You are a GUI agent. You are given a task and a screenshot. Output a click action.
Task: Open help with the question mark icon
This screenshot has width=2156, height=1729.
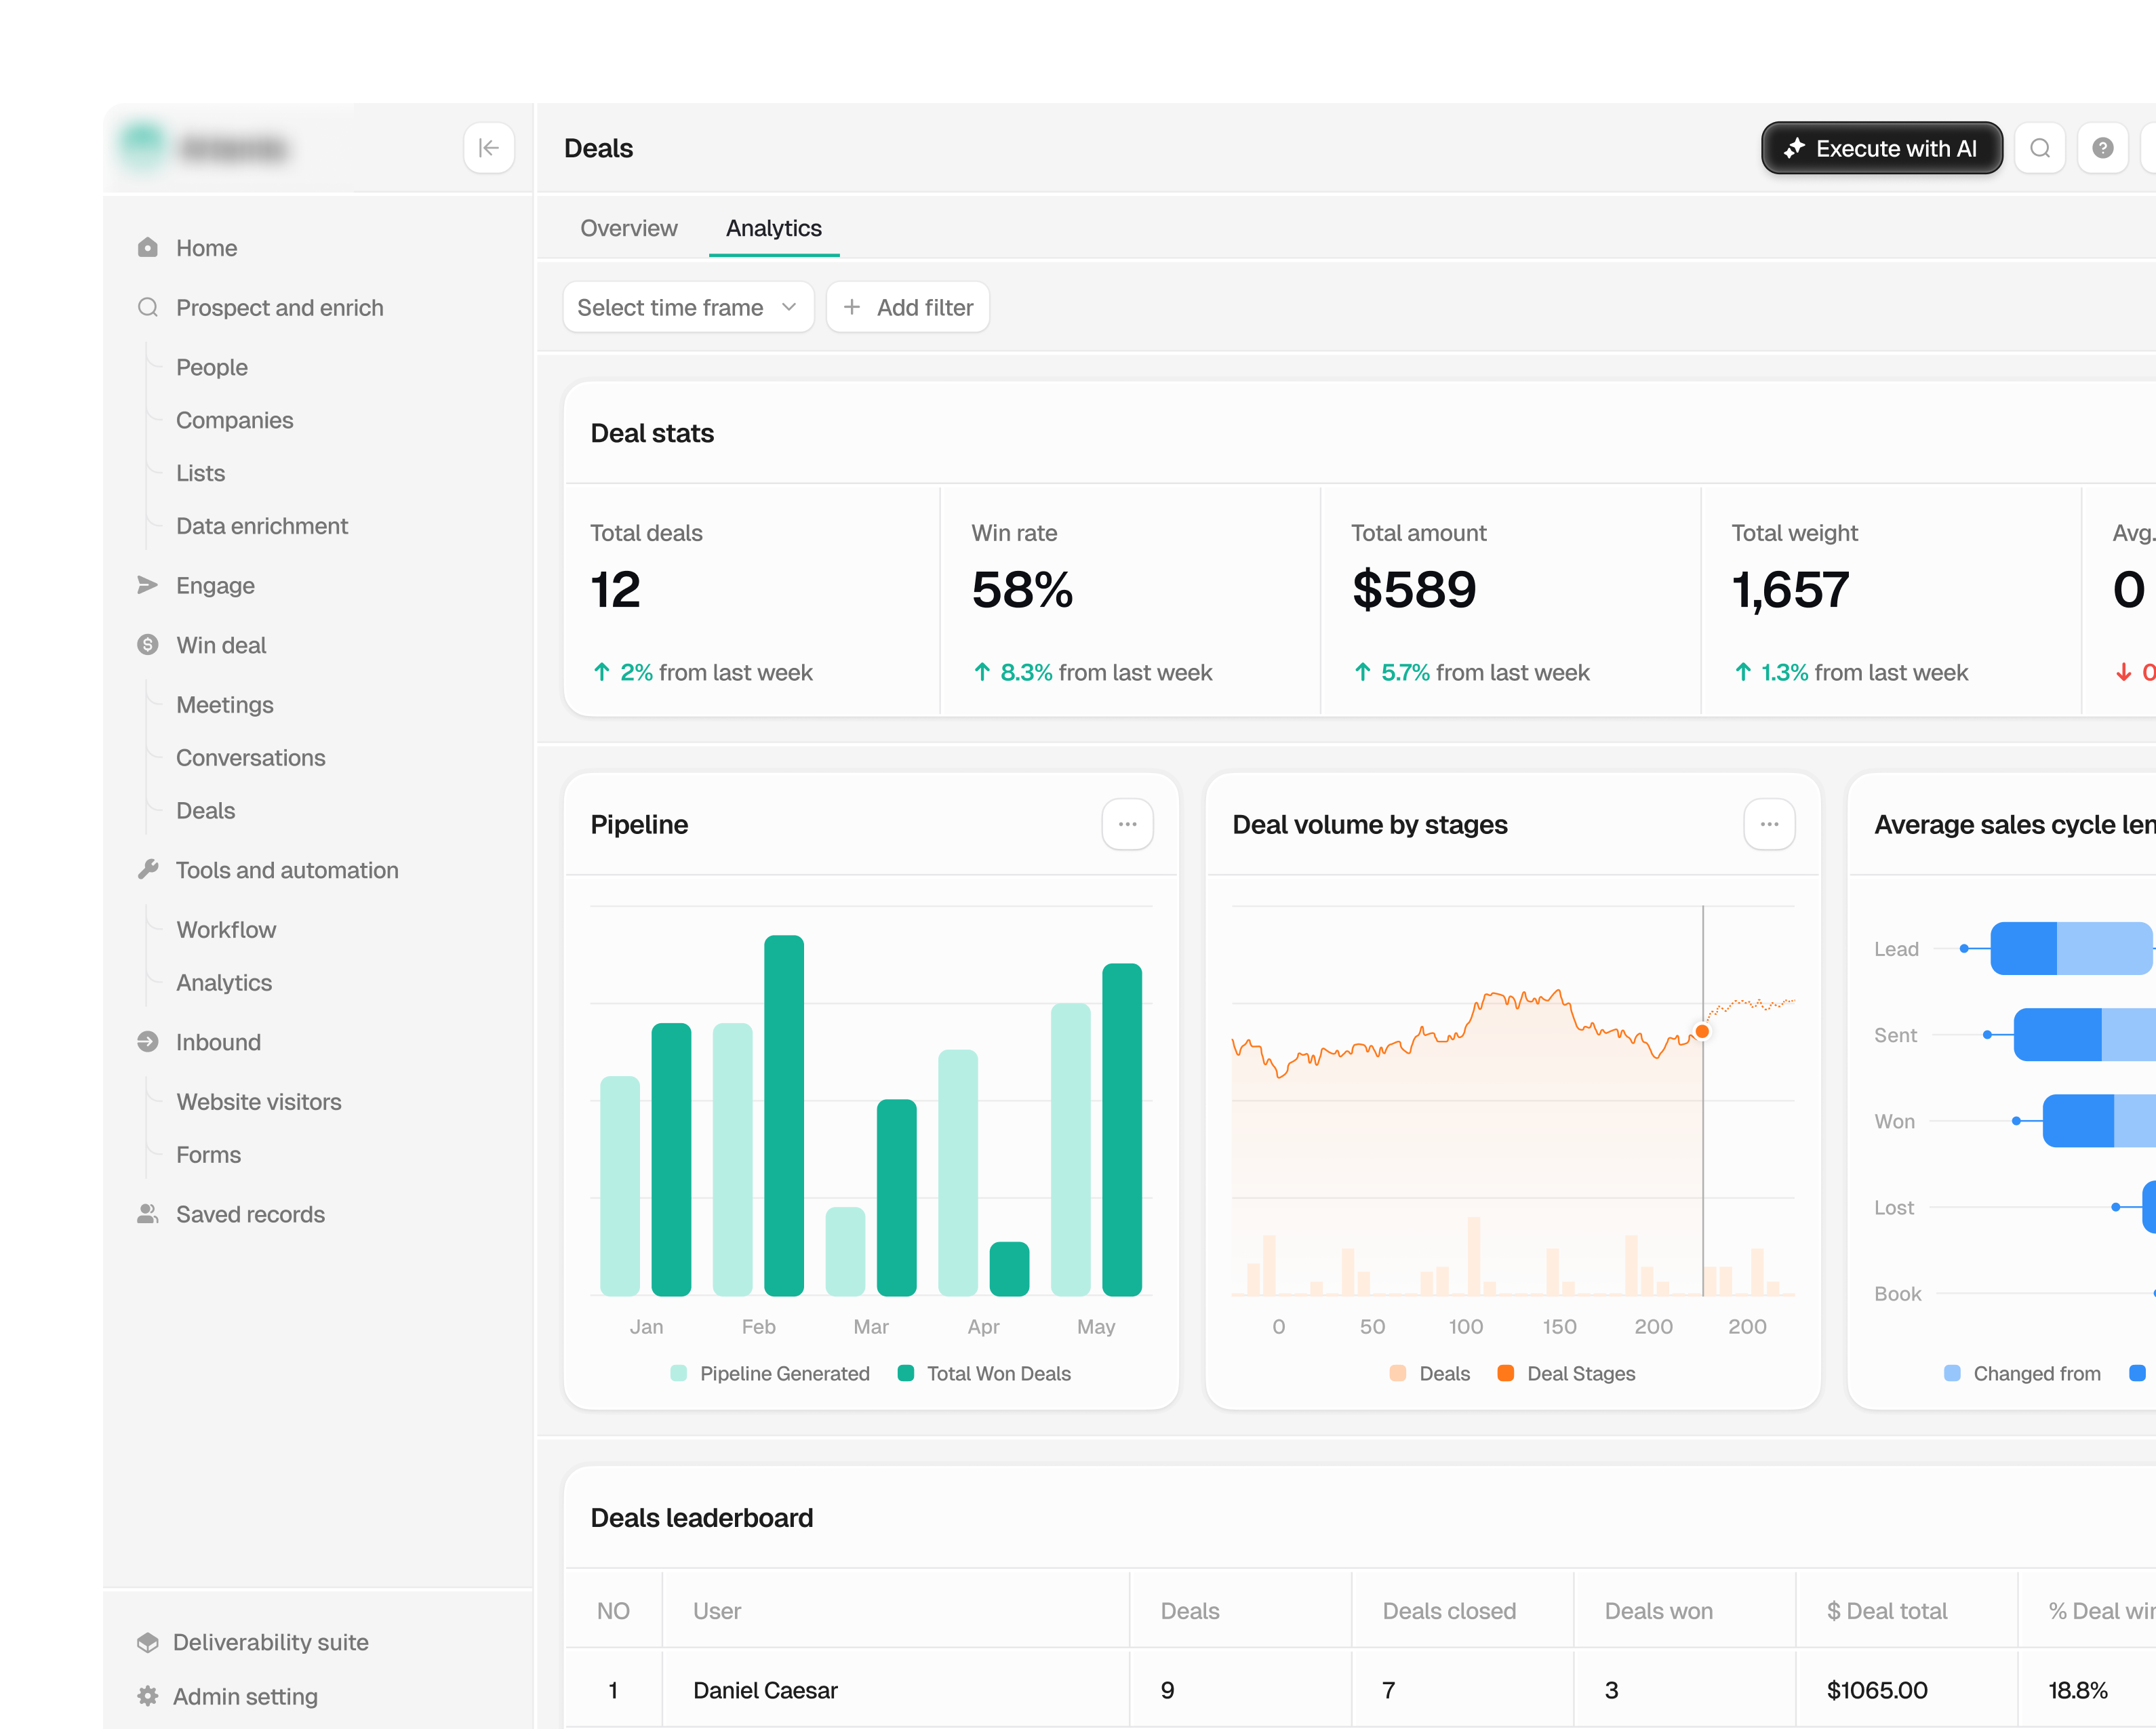click(x=2103, y=148)
